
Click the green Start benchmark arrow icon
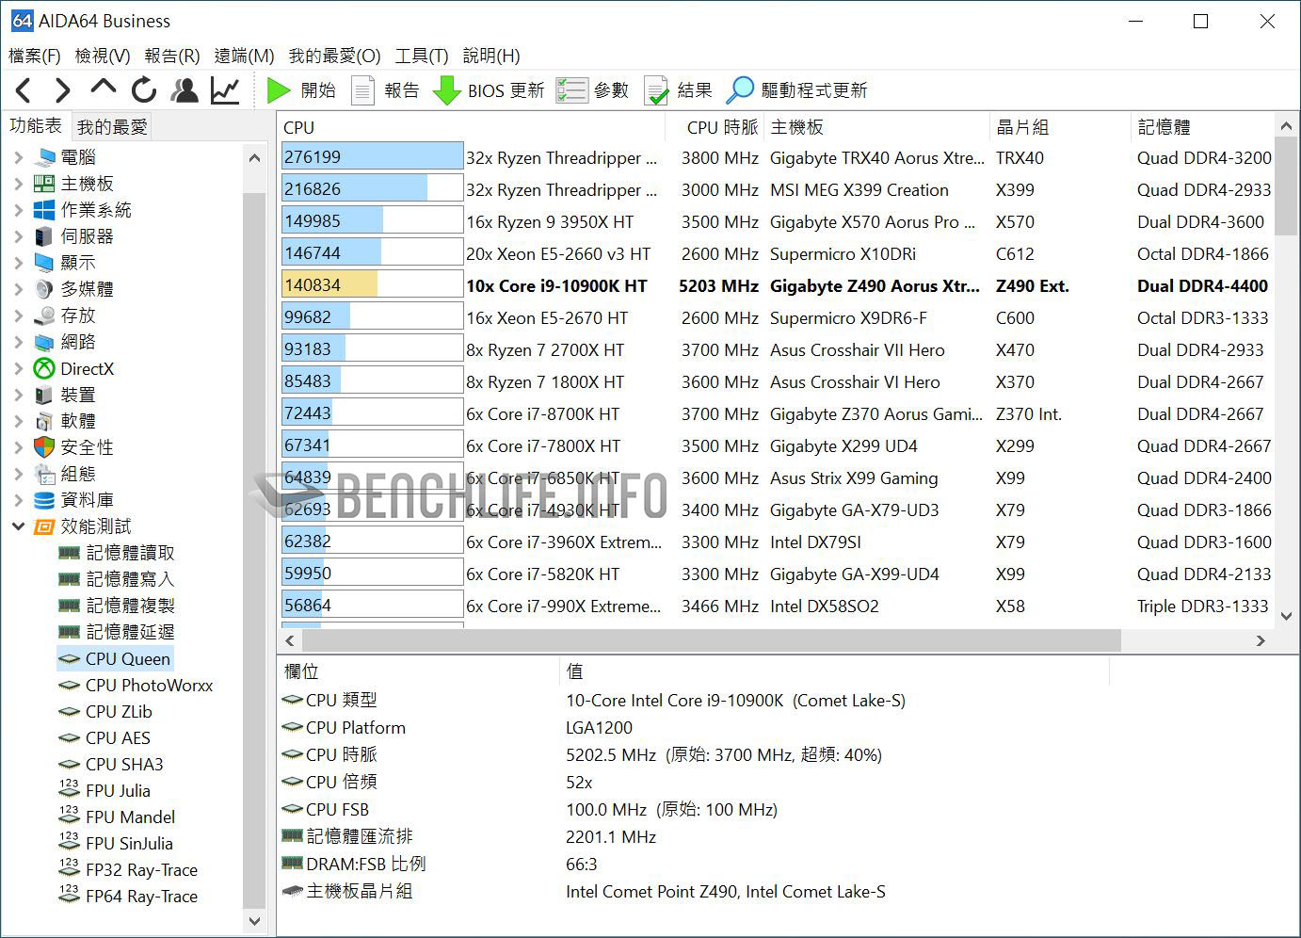(x=278, y=90)
